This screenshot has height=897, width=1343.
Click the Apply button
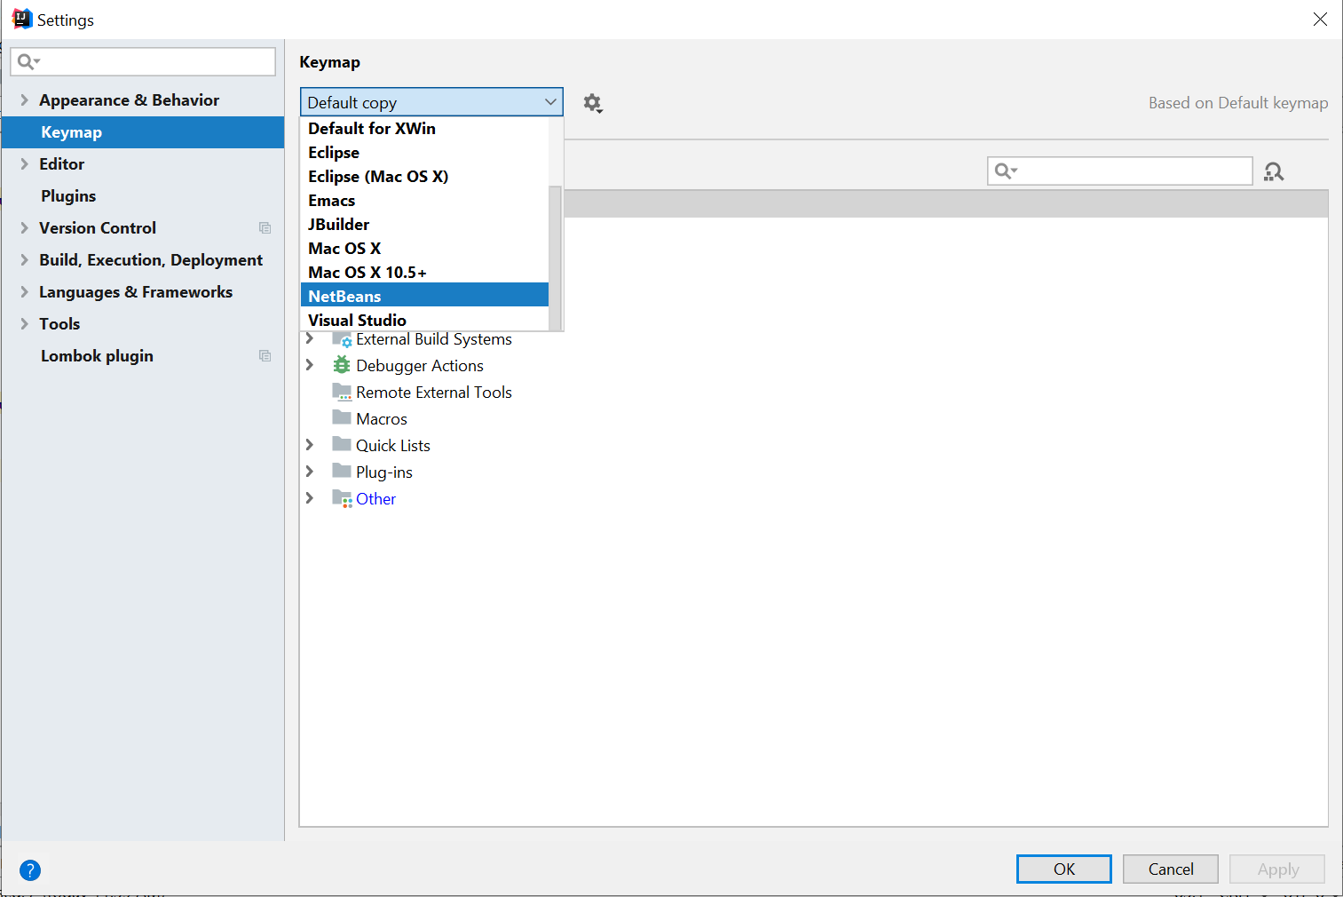[1277, 869]
